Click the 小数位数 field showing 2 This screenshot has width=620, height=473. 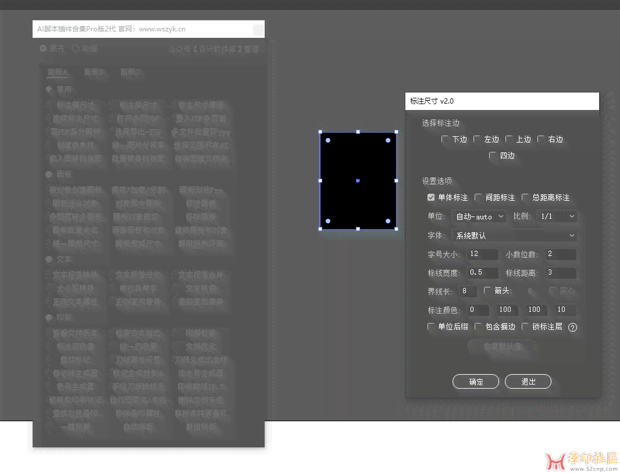point(561,254)
